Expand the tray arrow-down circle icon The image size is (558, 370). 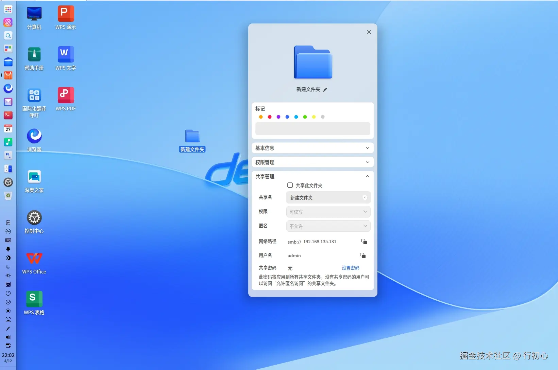click(x=8, y=302)
